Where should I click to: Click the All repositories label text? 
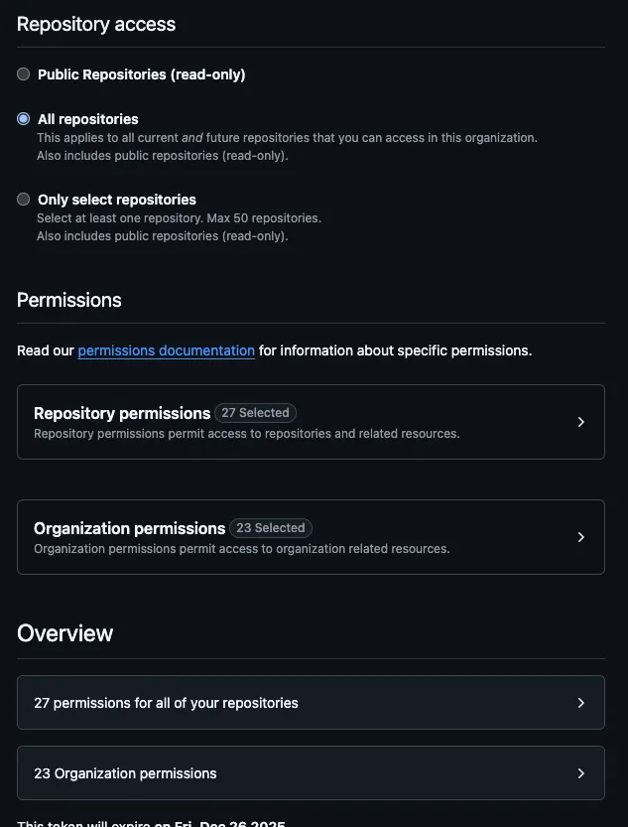tap(88, 119)
